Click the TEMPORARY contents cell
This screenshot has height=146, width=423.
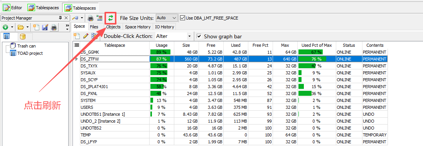[375, 135]
